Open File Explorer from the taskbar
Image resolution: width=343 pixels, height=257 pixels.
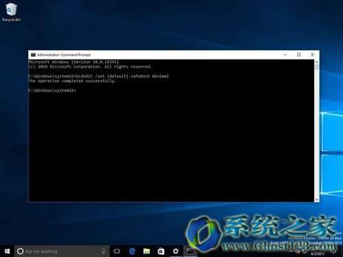click(146, 252)
